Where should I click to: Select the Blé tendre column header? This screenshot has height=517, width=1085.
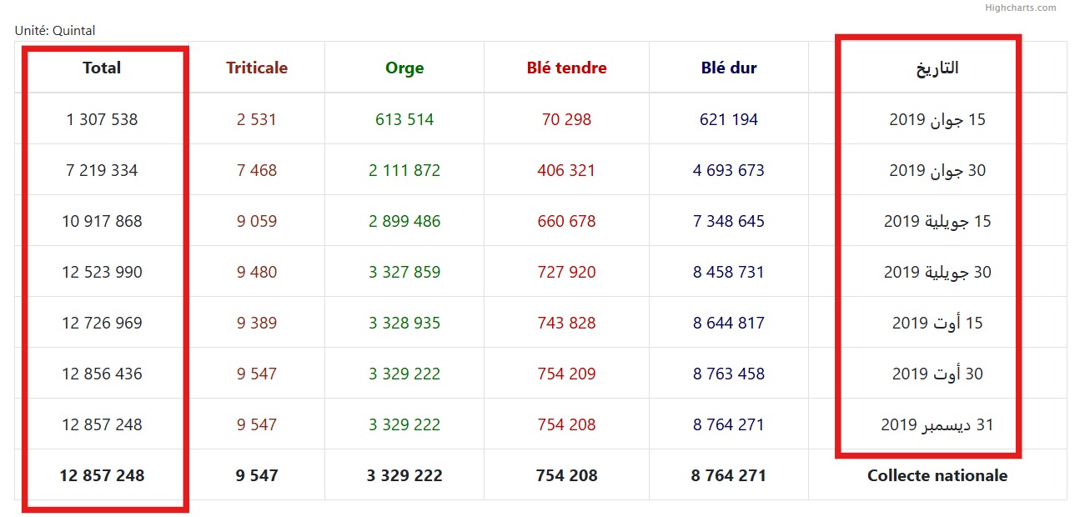[x=566, y=68]
